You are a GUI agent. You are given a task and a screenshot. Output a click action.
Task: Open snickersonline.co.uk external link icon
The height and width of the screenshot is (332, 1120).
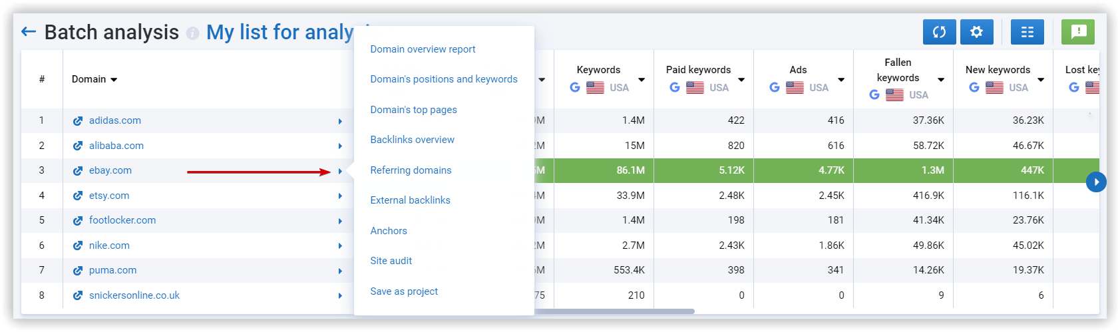[x=78, y=295]
